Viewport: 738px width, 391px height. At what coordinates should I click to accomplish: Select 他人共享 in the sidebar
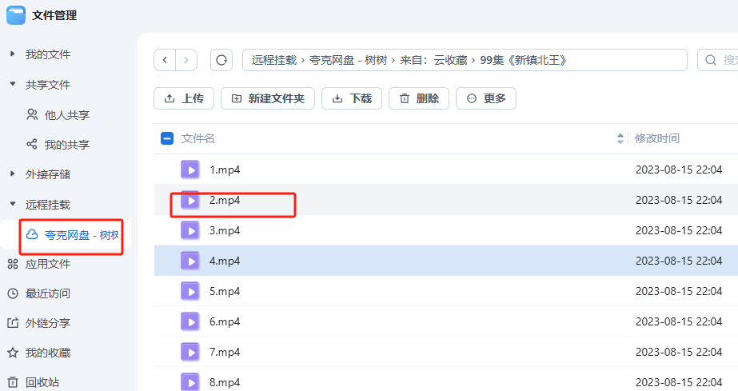pos(66,114)
